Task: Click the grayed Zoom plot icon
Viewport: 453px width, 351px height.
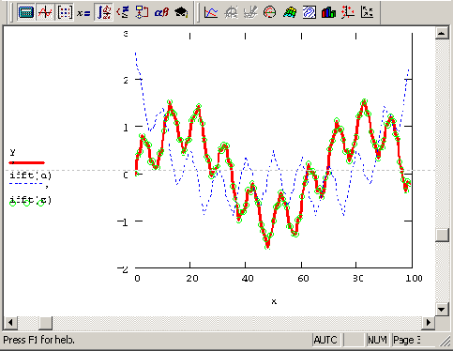Action: coord(231,12)
